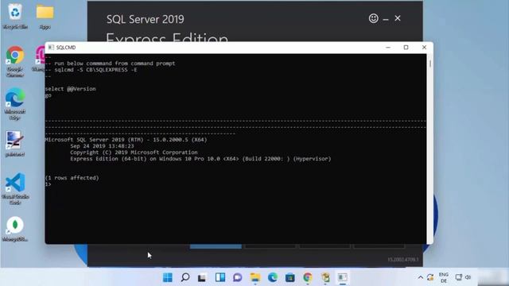Open the Widgets panel on taskbar
This screenshot has height=286, width=509.
point(220,277)
